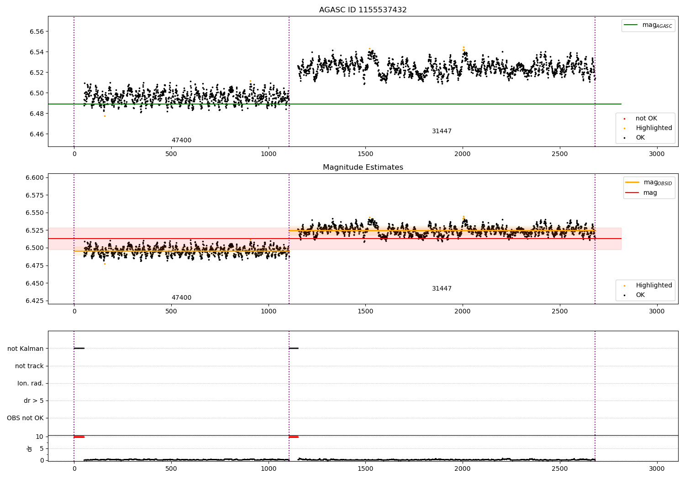Click the 'not track' axis label
Screen dimensions: 685x479
point(29,366)
